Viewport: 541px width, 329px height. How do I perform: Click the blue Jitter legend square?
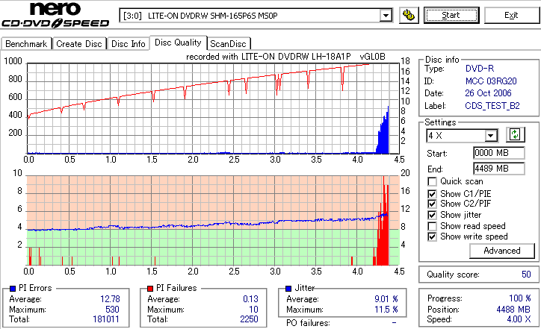click(x=288, y=289)
